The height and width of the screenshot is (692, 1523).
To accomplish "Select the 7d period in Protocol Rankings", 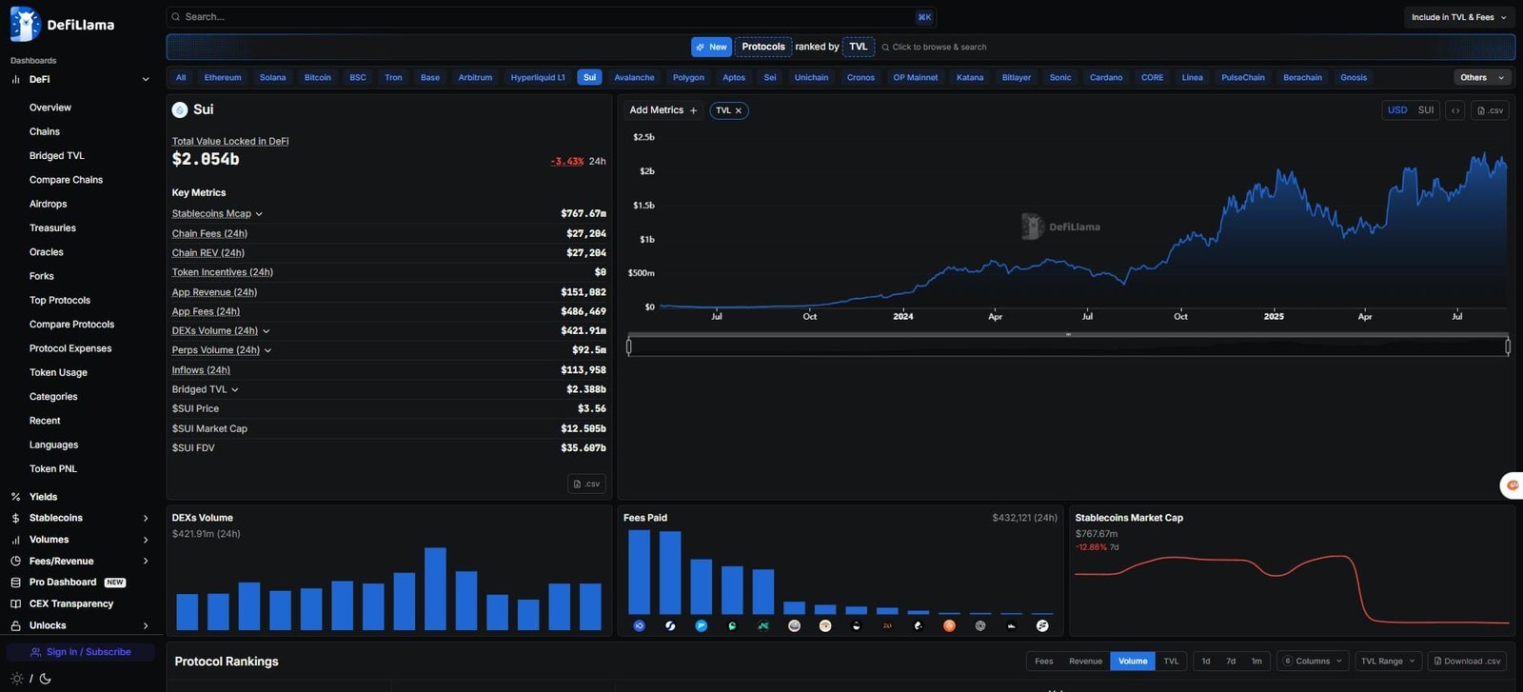I will pos(1231,661).
